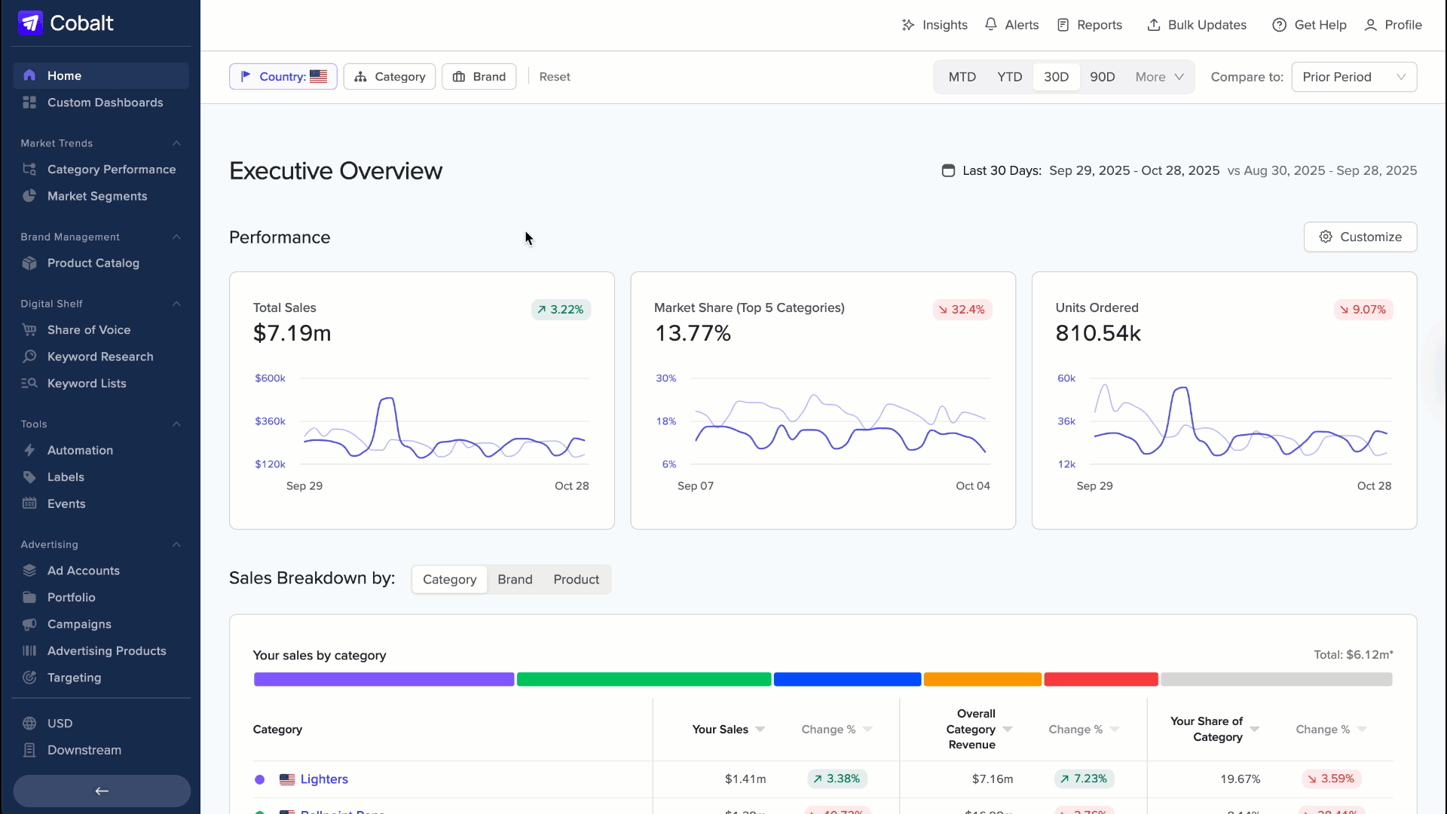Open Targeting page
Screen dimensions: 1447x814
coord(101,678)
